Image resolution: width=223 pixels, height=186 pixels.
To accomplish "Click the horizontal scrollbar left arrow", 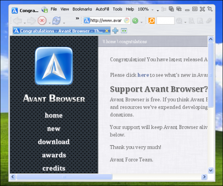I will [13, 177].
